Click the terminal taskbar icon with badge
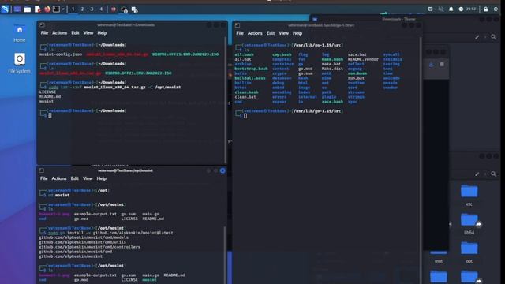This screenshot has height=284, width=505. [x=124, y=9]
